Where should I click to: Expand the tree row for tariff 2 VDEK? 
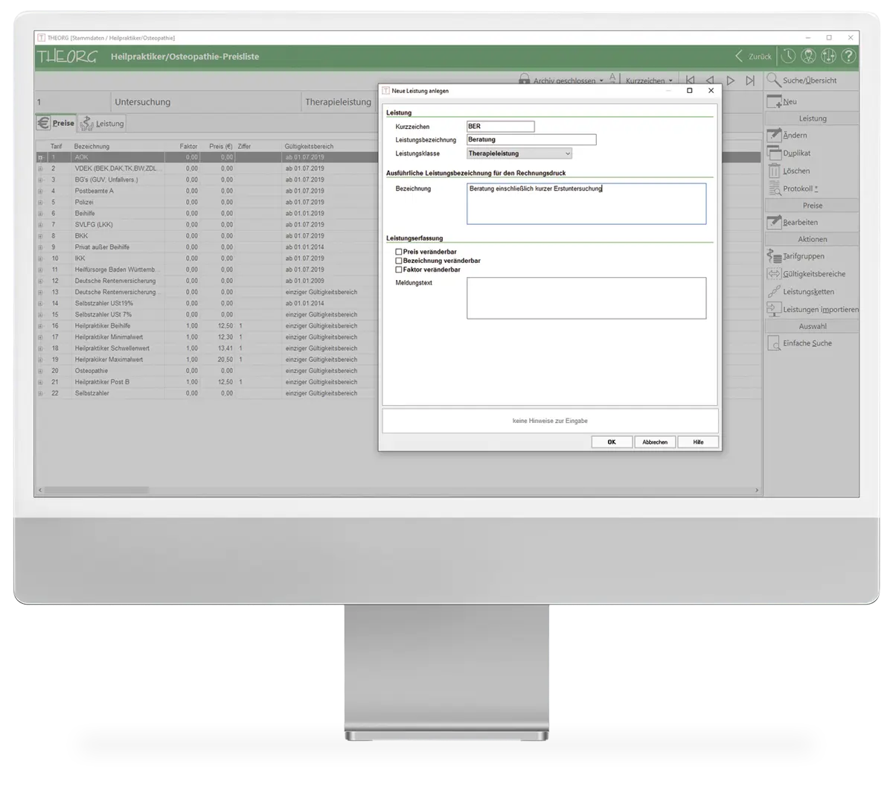[40, 169]
